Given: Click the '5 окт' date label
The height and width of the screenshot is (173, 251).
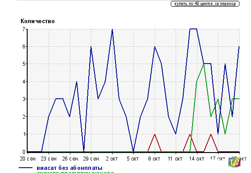Looking at the screenshot, I should 133,159.
